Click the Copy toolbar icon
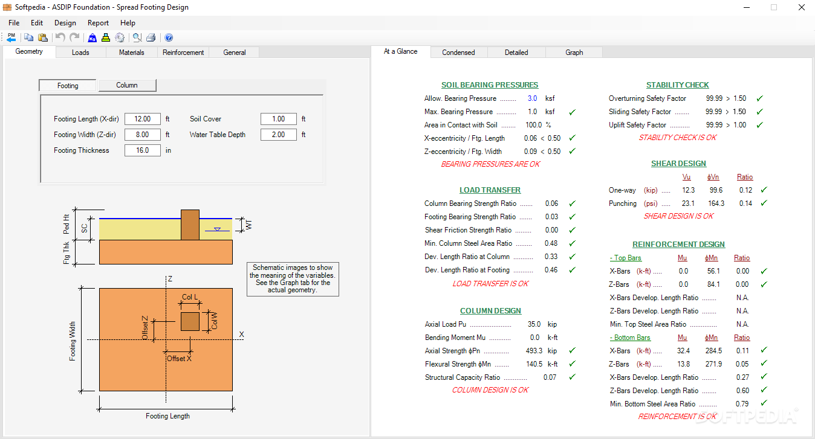 (x=29, y=37)
